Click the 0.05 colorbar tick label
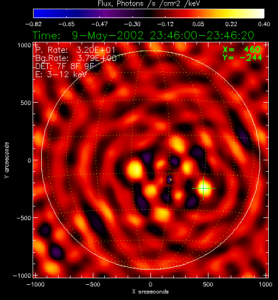This screenshot has width=278, height=300. click(x=198, y=24)
